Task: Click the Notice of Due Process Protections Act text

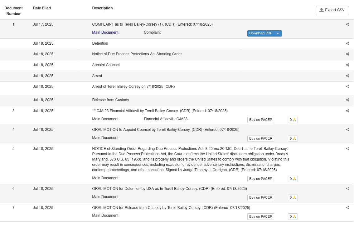Action: 137,54
